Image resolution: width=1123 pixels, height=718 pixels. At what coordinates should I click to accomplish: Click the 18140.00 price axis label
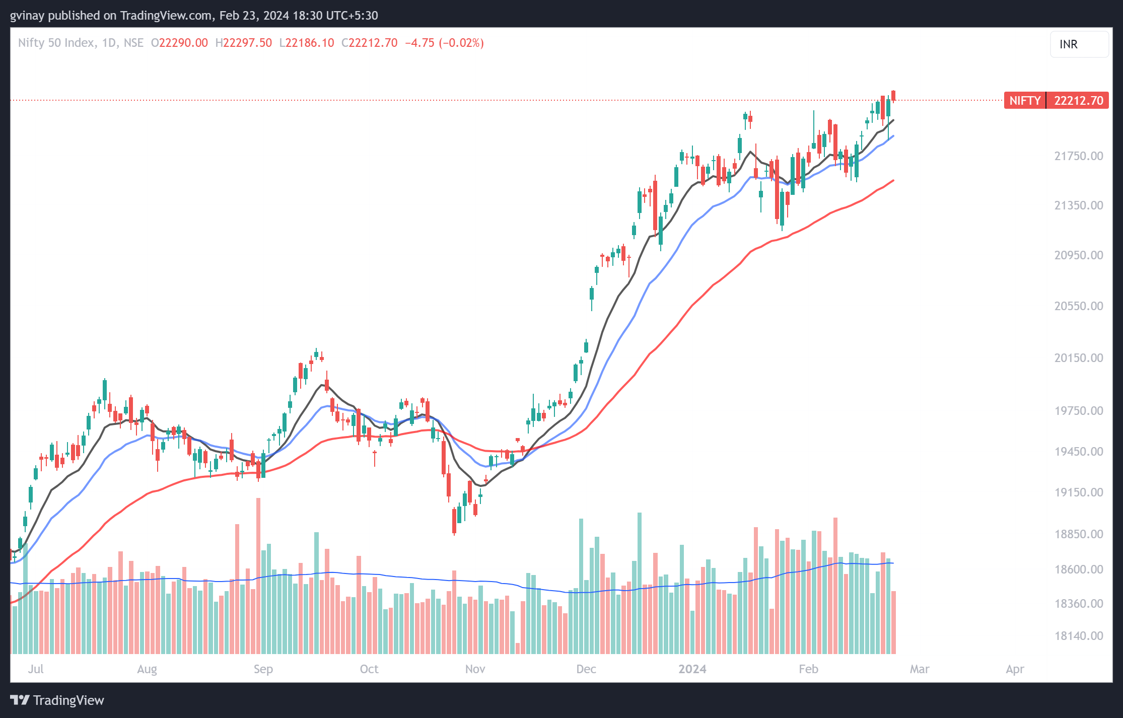(x=1078, y=636)
